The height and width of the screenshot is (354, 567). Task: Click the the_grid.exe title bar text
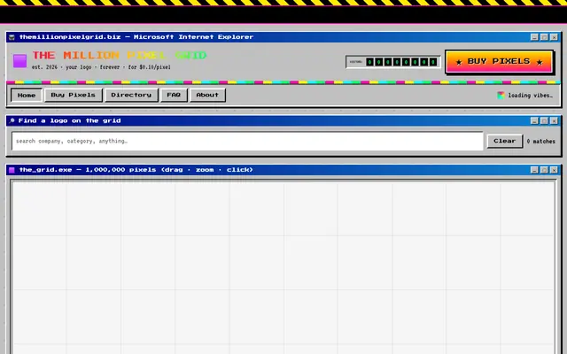point(136,170)
